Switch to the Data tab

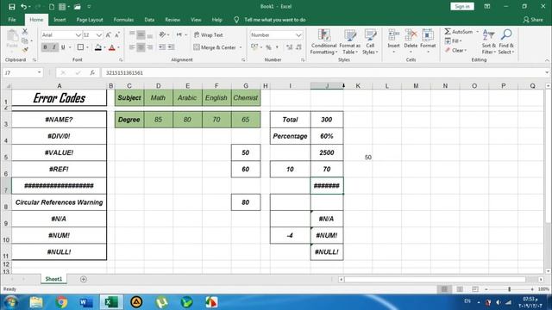[x=149, y=20]
